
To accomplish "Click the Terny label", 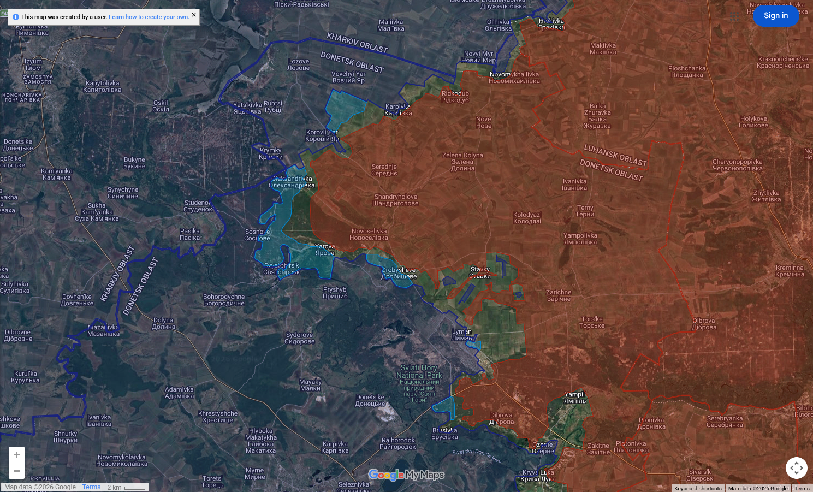I will point(585,211).
